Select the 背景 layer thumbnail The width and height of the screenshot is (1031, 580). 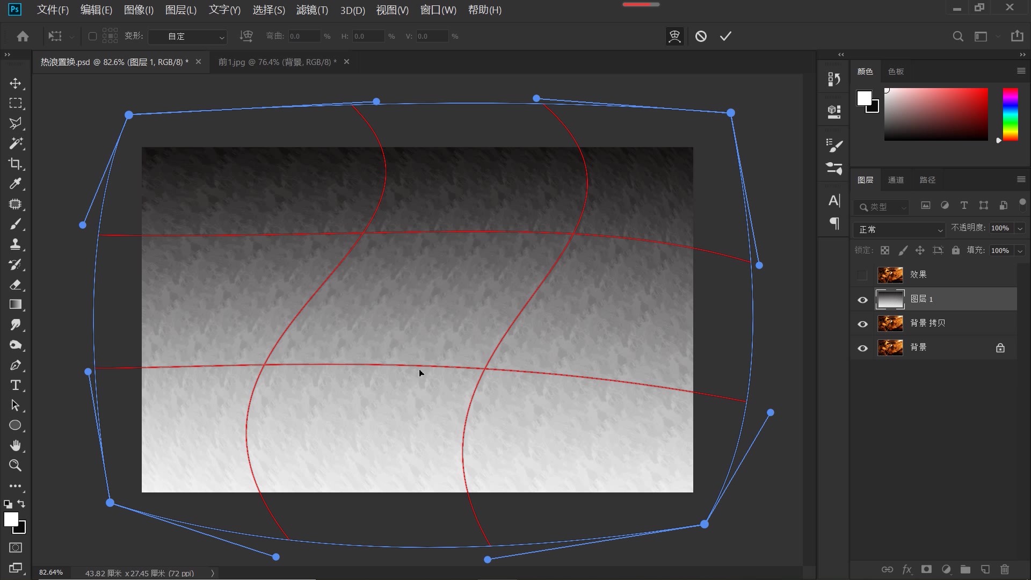890,348
